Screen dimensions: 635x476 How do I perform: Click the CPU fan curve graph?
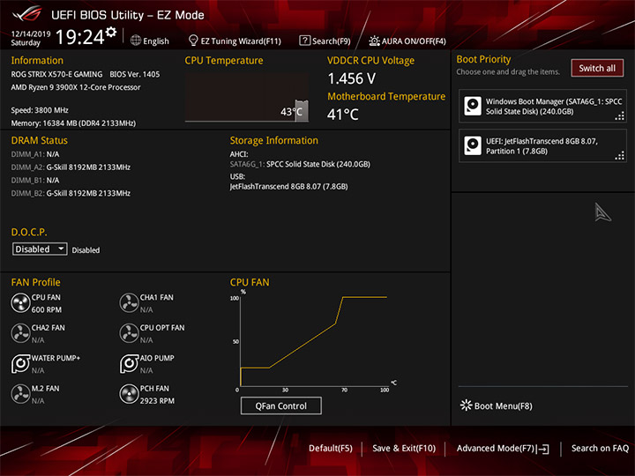(314, 341)
